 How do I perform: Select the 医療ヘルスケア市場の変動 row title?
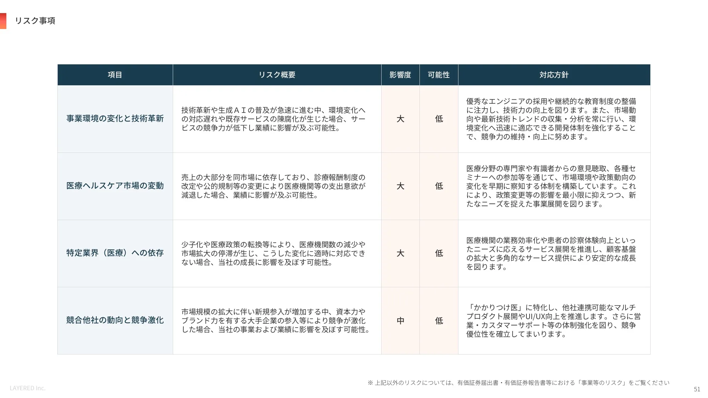[x=115, y=186]
